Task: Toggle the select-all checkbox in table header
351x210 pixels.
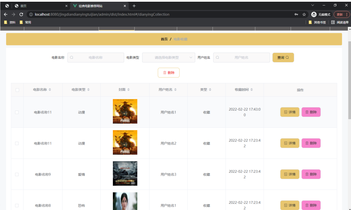Action: click(x=17, y=90)
